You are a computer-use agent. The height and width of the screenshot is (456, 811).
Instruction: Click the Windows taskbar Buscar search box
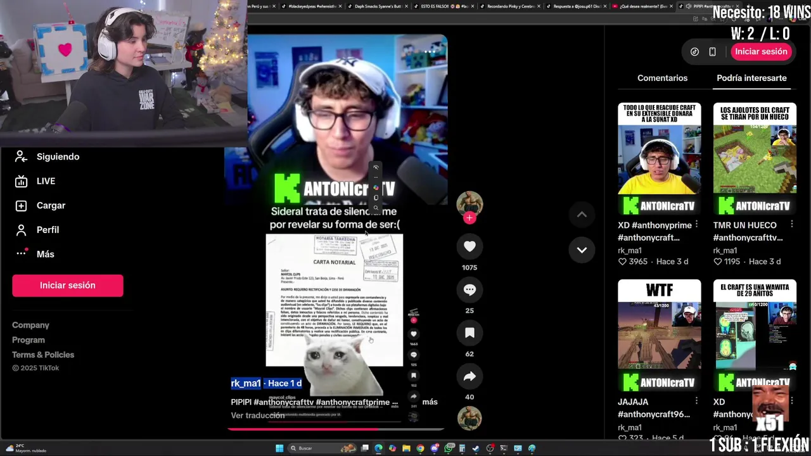(x=322, y=448)
